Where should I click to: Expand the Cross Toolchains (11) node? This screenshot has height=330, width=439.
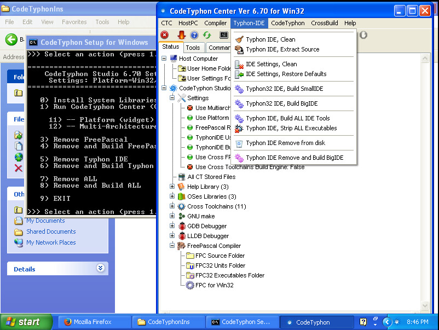(x=172, y=206)
